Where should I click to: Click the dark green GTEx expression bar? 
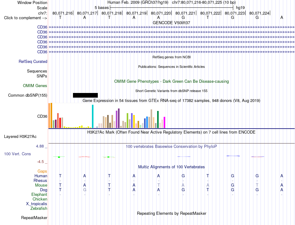[158, 120]
